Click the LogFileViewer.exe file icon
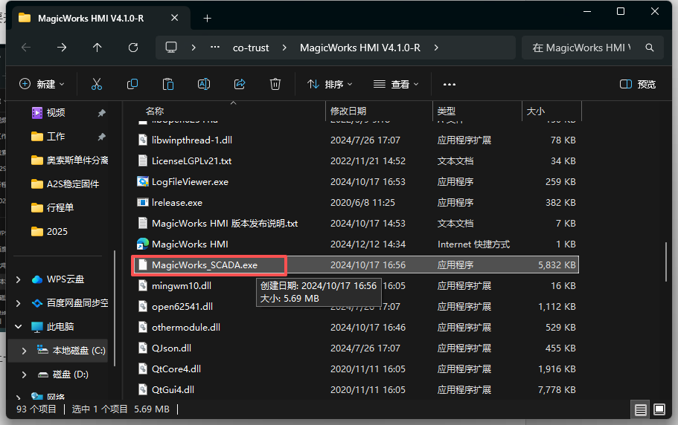Screen dimensions: 678x425 (x=143, y=181)
